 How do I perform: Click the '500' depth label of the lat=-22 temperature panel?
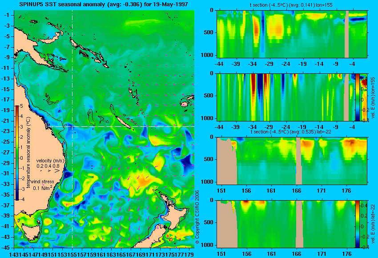pyautogui.click(x=209, y=159)
